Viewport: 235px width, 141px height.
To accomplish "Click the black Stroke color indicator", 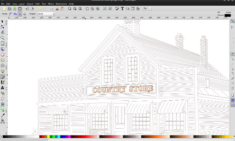I will click(228, 15).
